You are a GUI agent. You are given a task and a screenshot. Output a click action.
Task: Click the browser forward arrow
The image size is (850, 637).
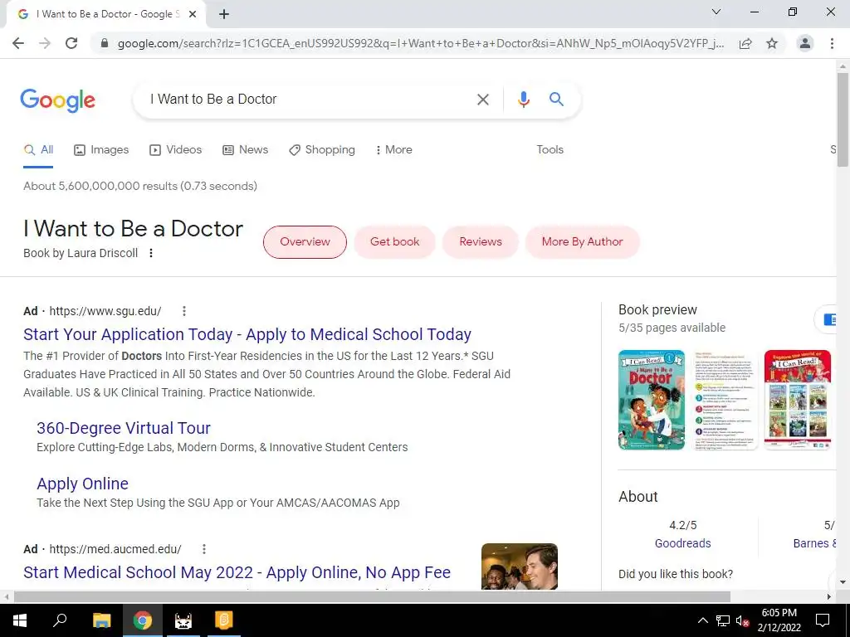click(x=45, y=43)
